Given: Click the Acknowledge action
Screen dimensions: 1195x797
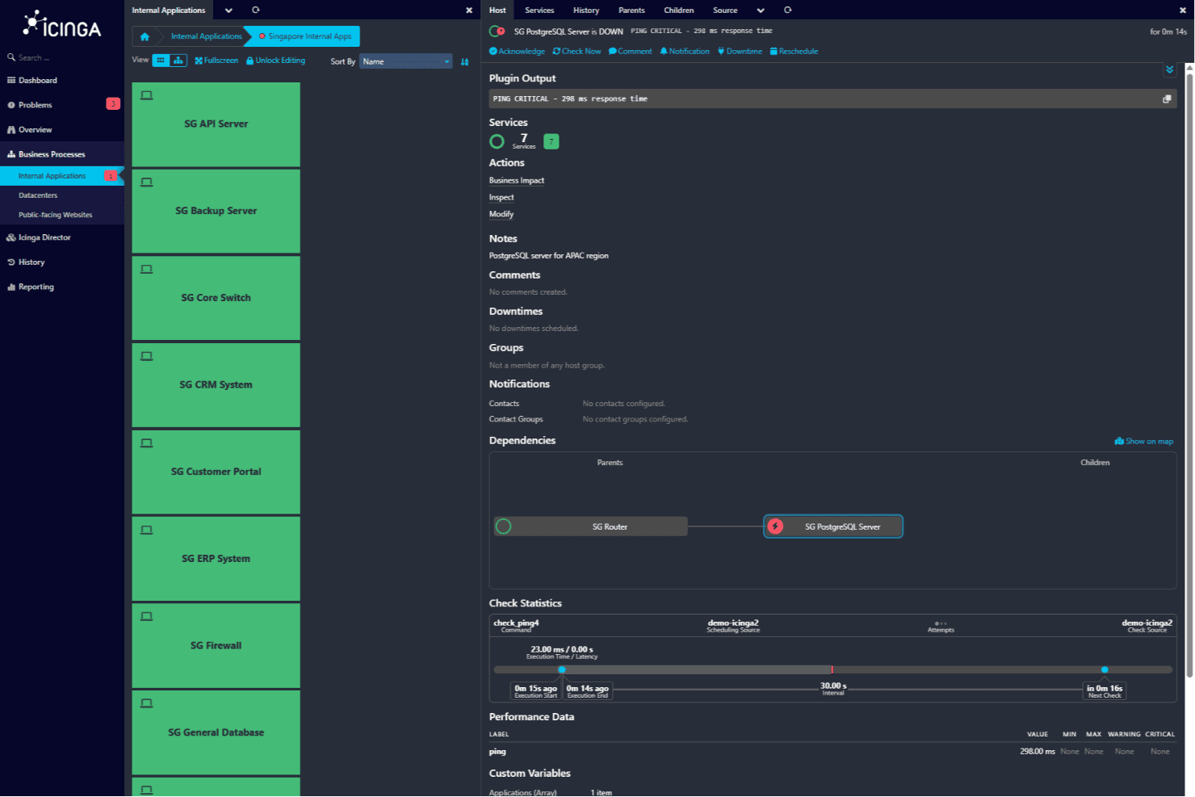Looking at the screenshot, I should pos(517,51).
